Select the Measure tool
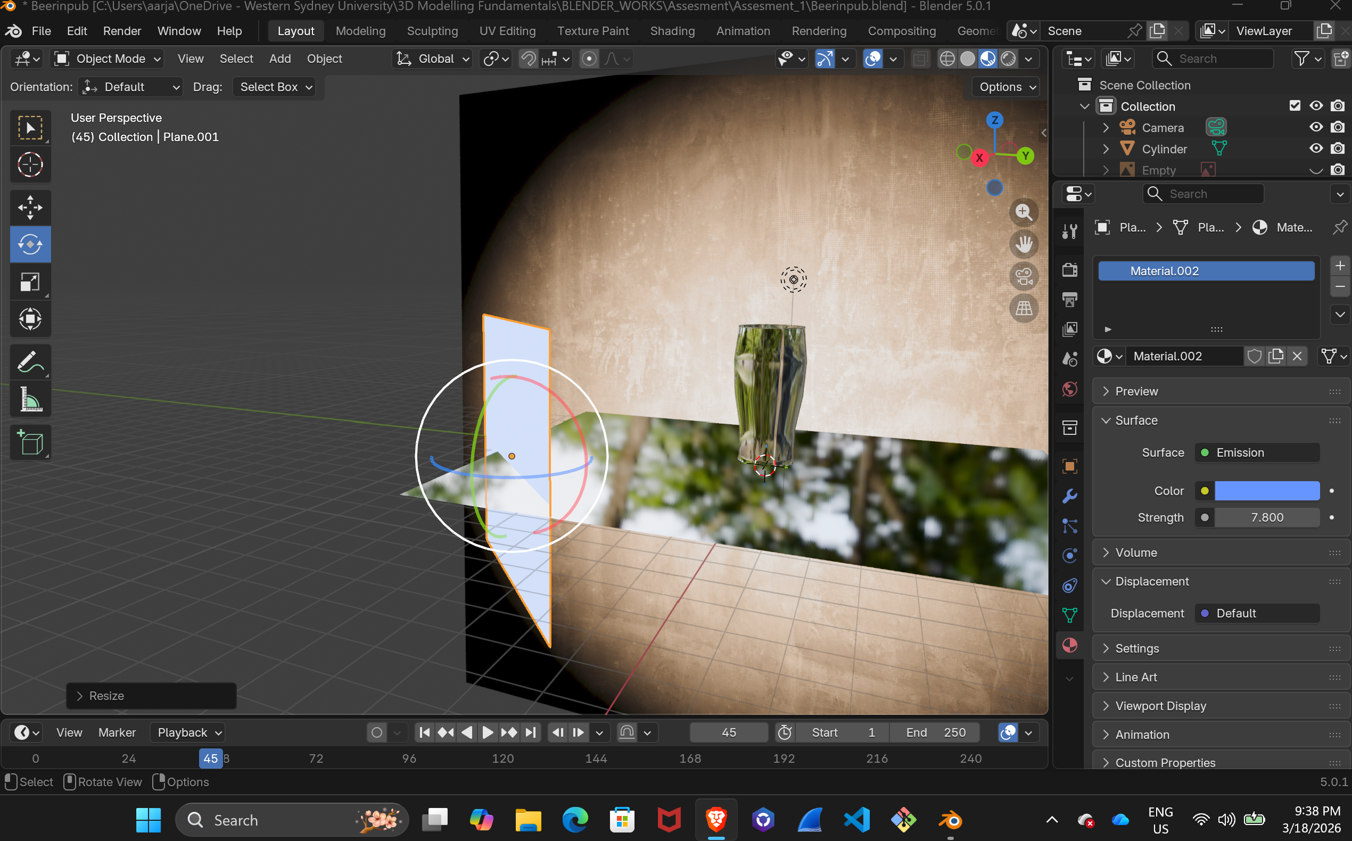Viewport: 1352px width, 841px height. point(30,399)
